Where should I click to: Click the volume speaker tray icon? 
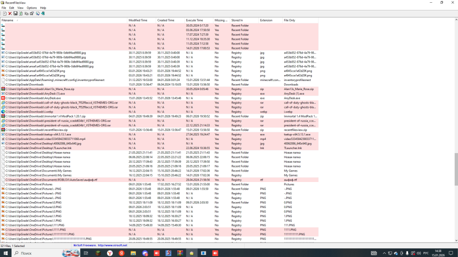click(x=419, y=253)
